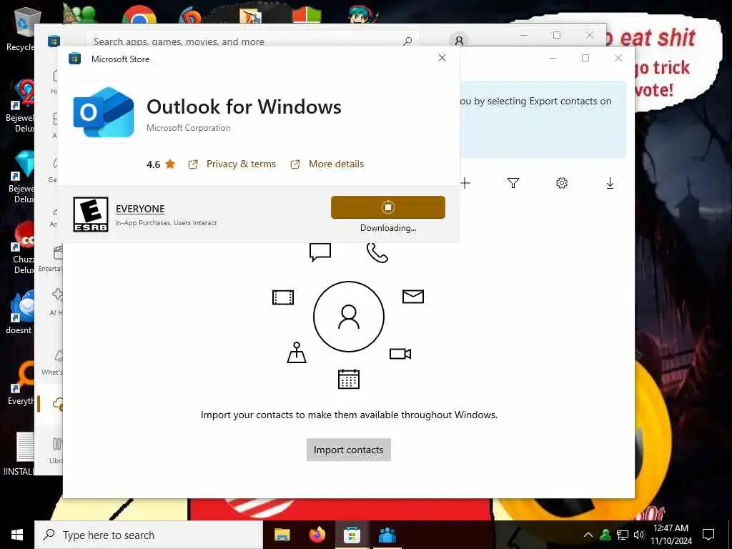Click the ESRB rating badge

[x=91, y=214]
